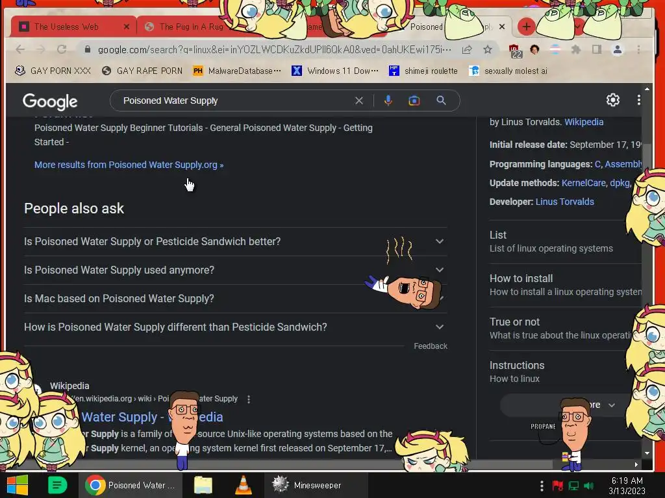665x498 pixels.
Task: Open File Explorer from the taskbar
Action: pos(203,485)
